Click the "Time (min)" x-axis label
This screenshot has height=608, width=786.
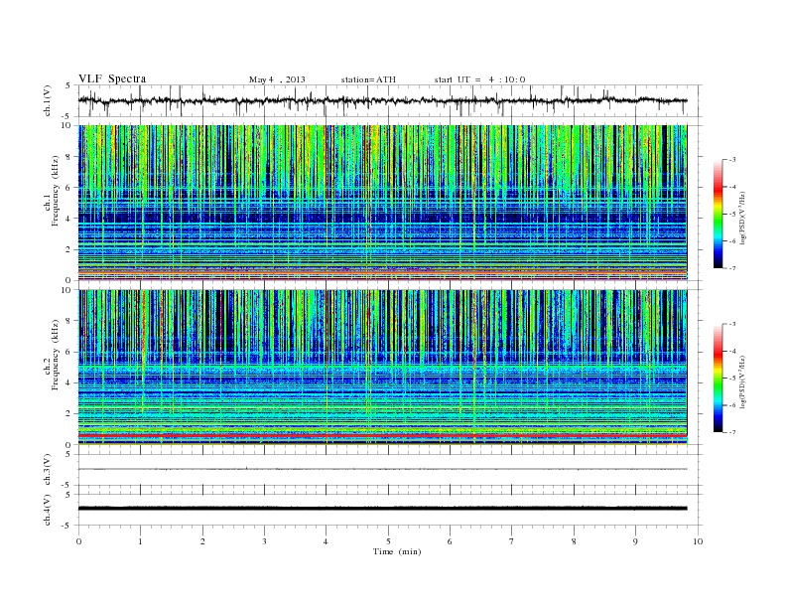(397, 551)
